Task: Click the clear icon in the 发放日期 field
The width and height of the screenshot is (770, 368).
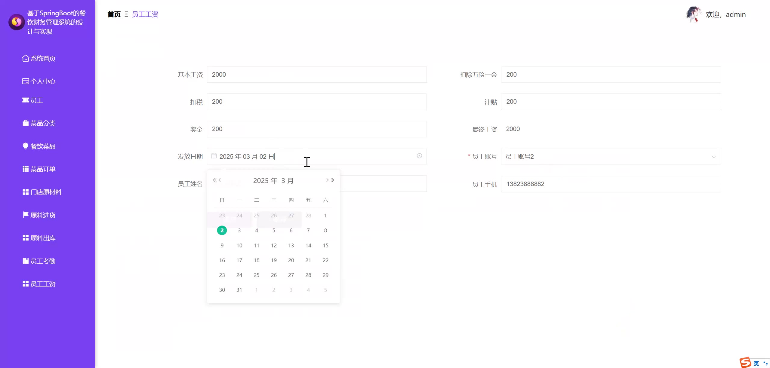Action: 419,156
